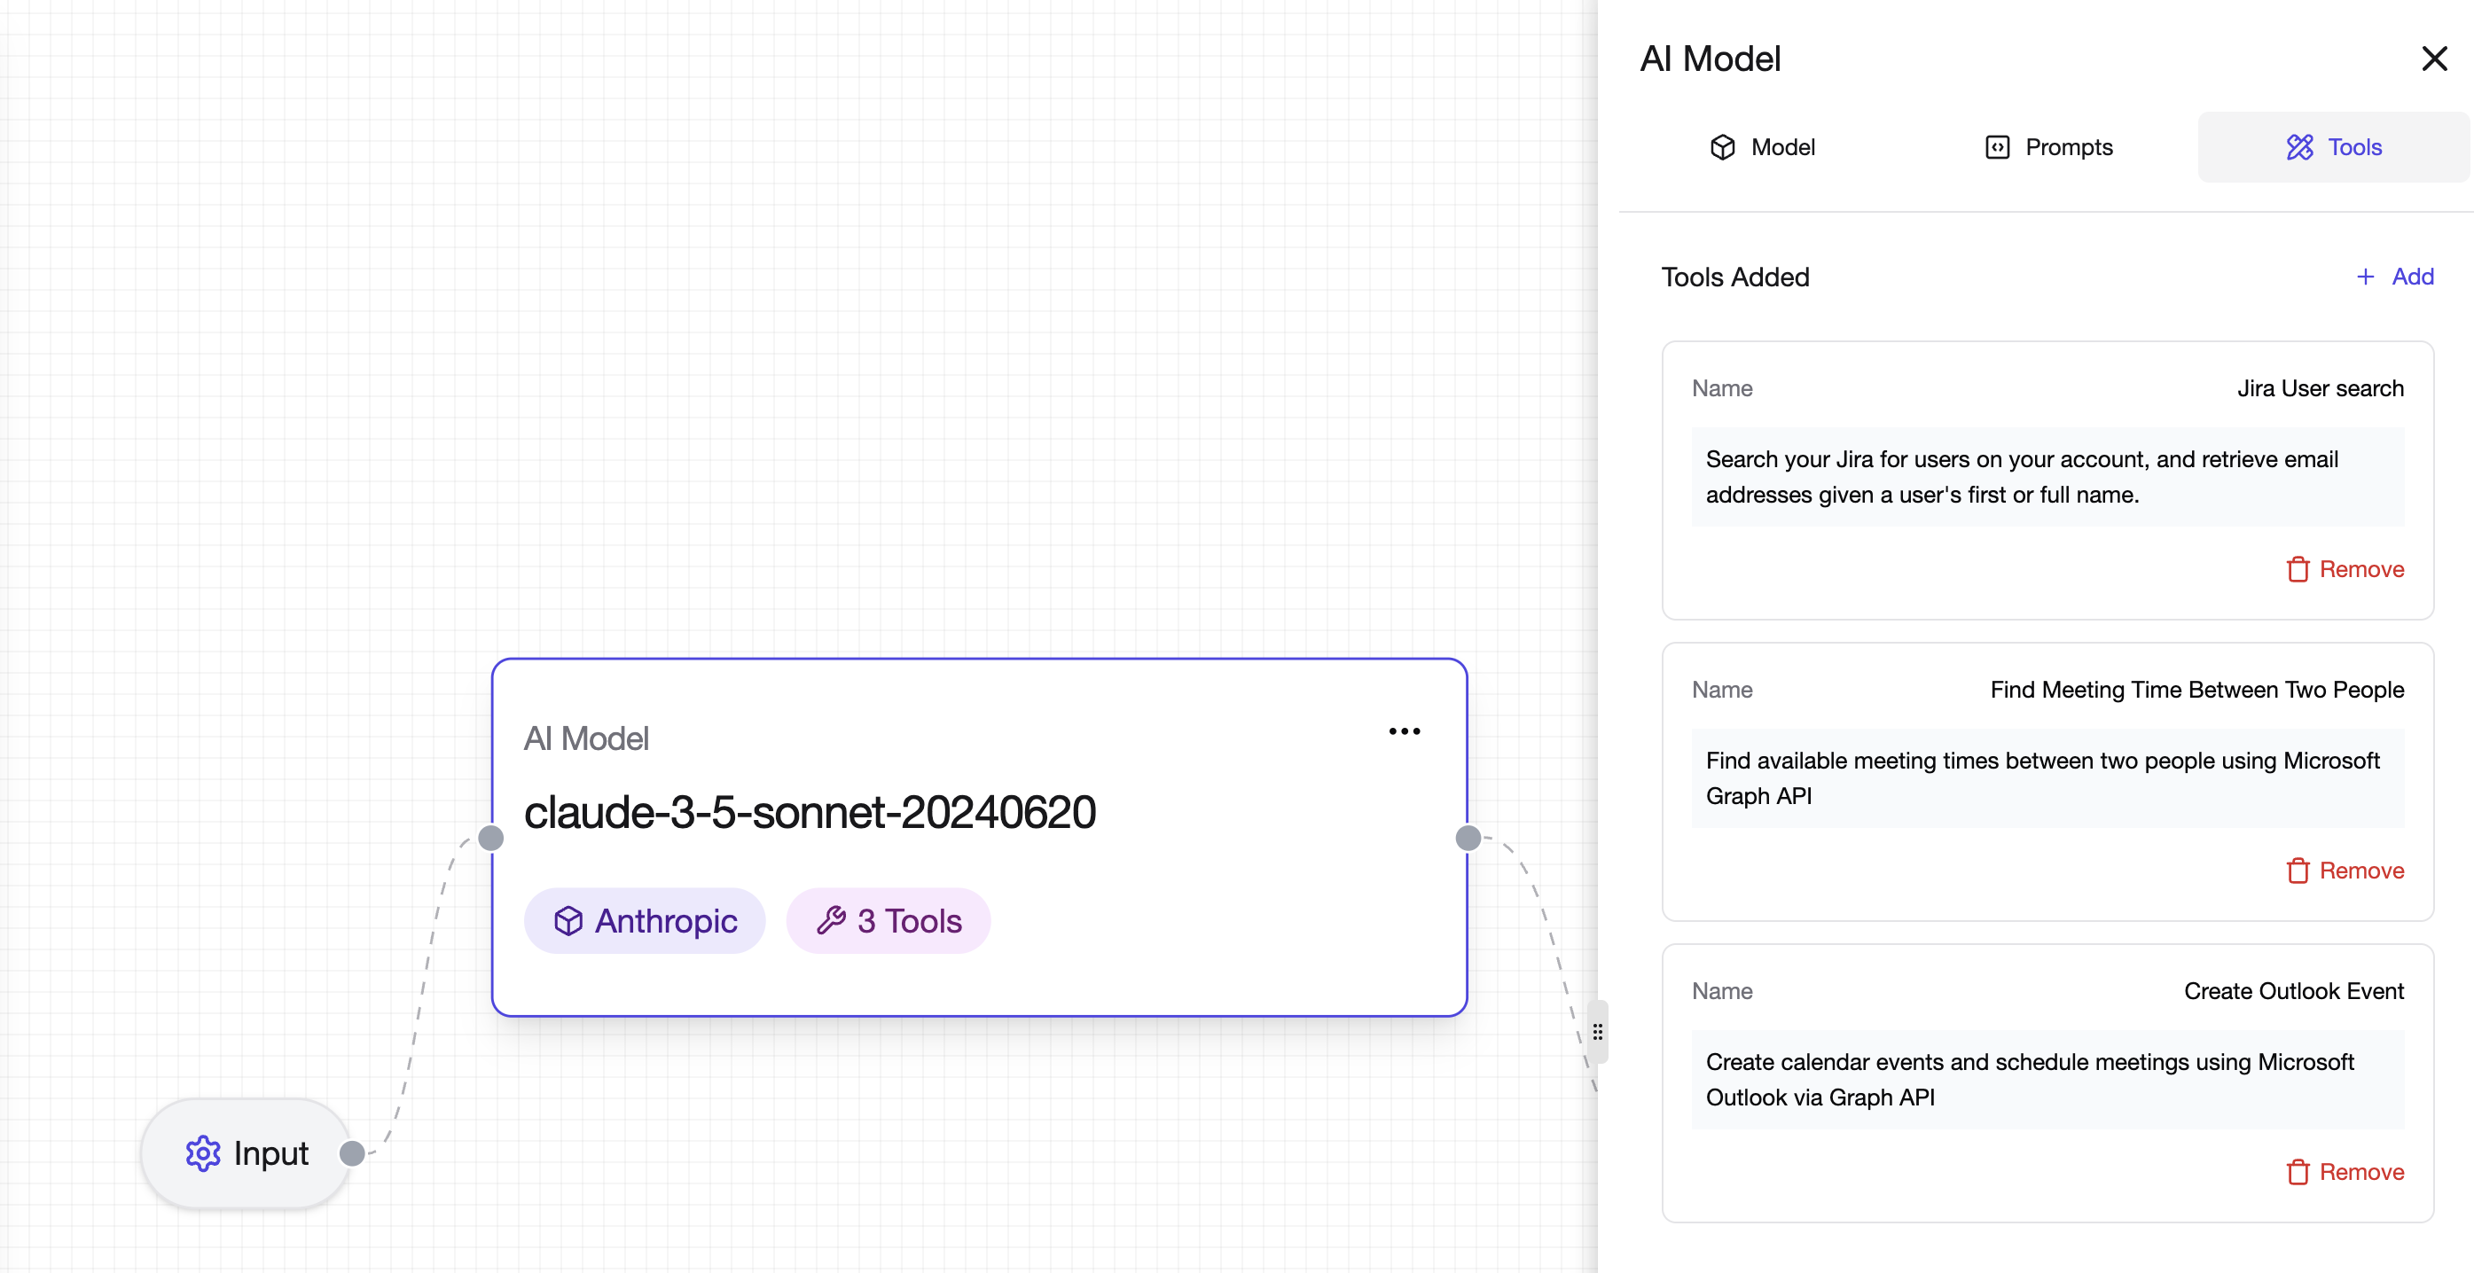Click the code icon beside Prompts
This screenshot has width=2474, height=1273.
tap(1997, 147)
